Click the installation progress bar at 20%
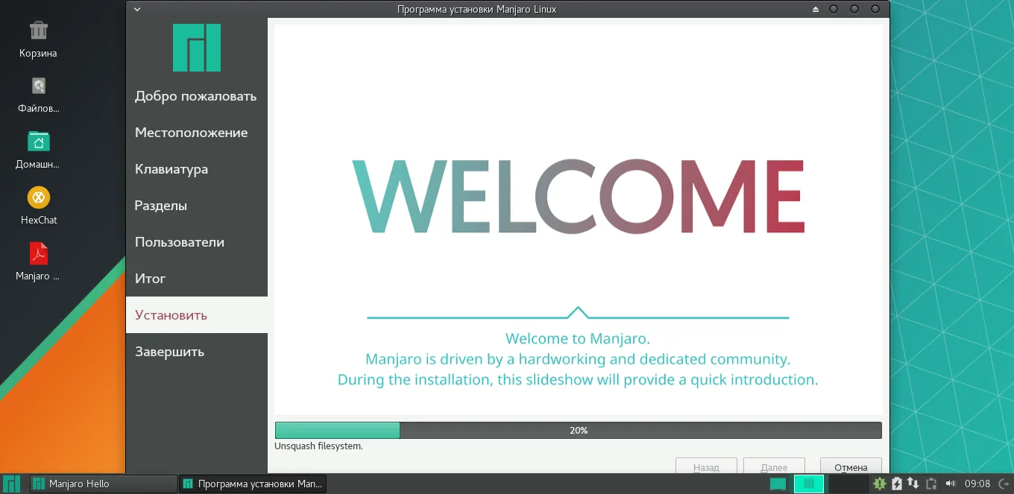The height and width of the screenshot is (494, 1014). [x=579, y=430]
